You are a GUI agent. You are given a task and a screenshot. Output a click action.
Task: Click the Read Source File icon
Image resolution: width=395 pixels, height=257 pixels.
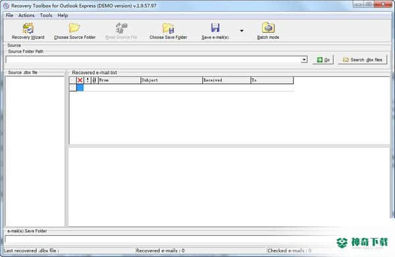121,28
